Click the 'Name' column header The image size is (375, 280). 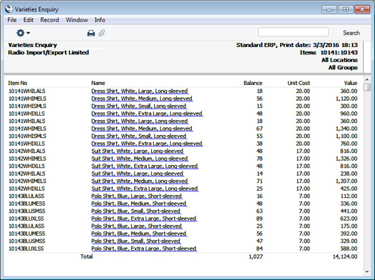tap(98, 83)
